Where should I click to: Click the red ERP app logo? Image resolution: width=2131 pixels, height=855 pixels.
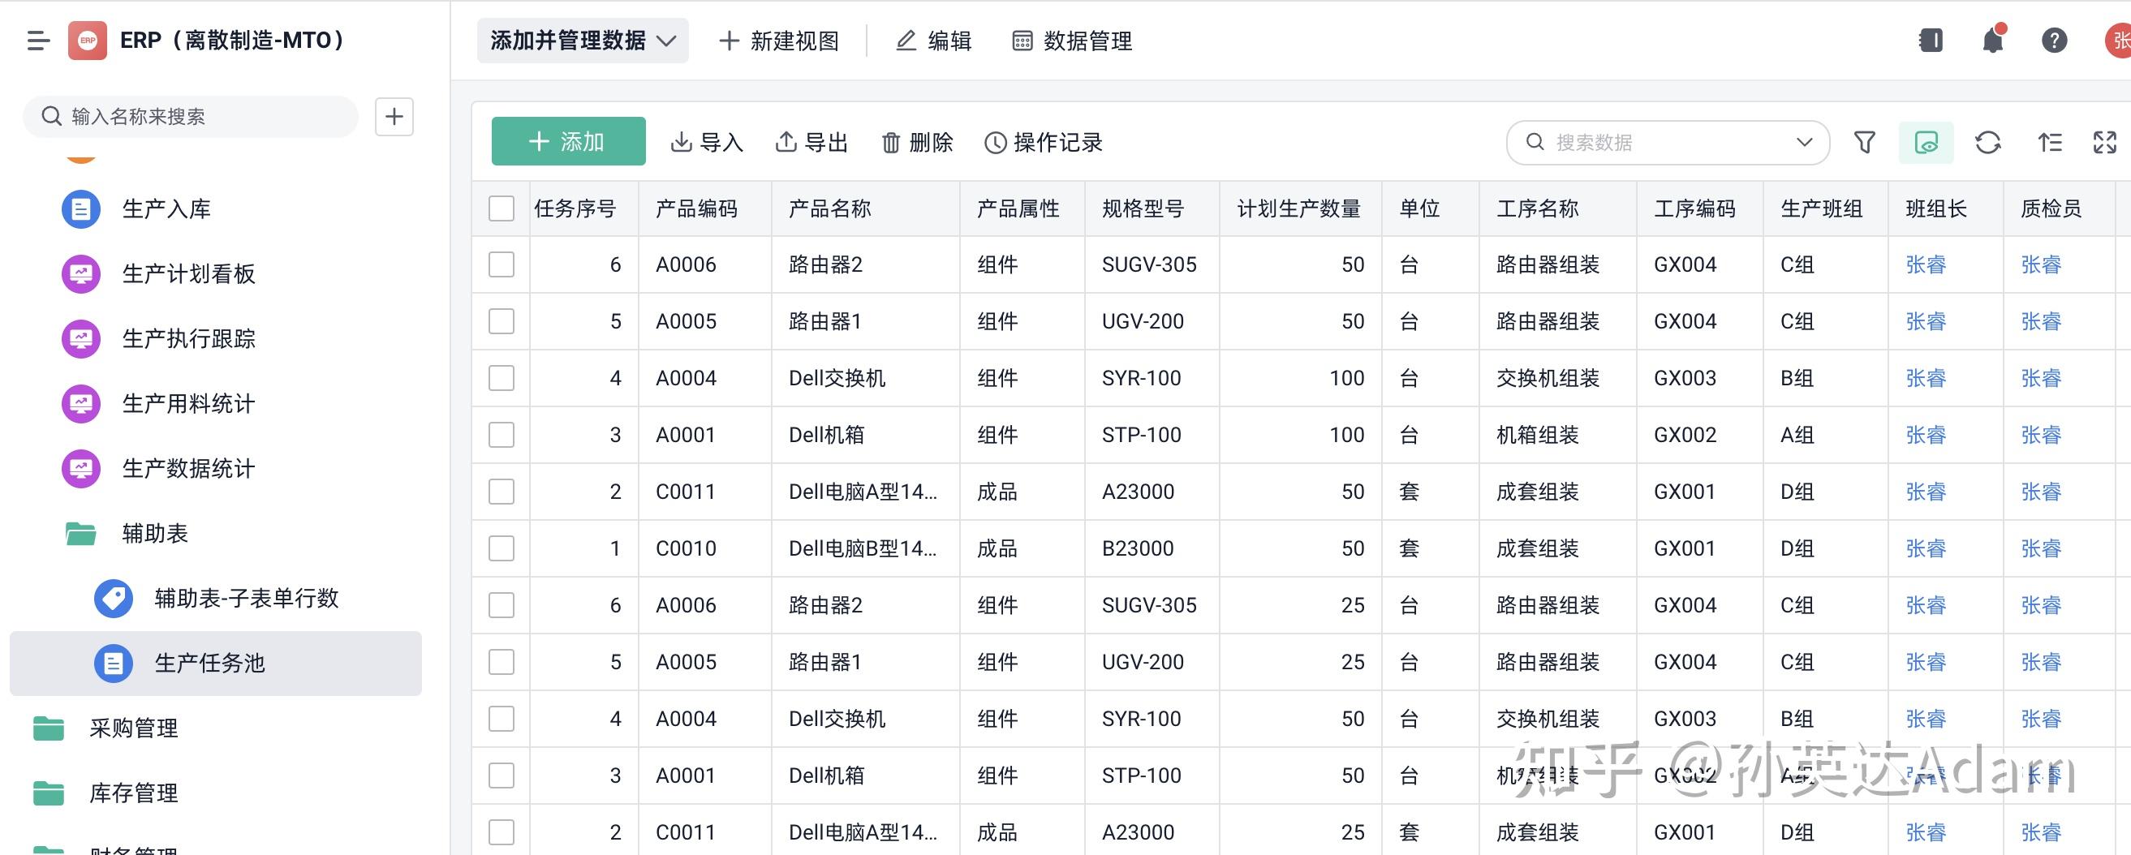pos(87,41)
